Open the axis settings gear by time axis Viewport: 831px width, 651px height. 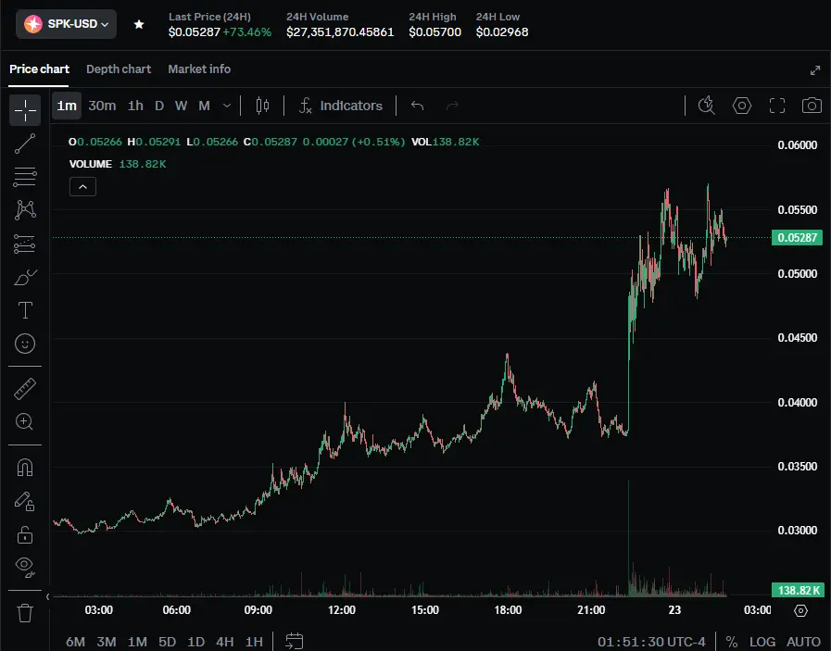tap(800, 611)
